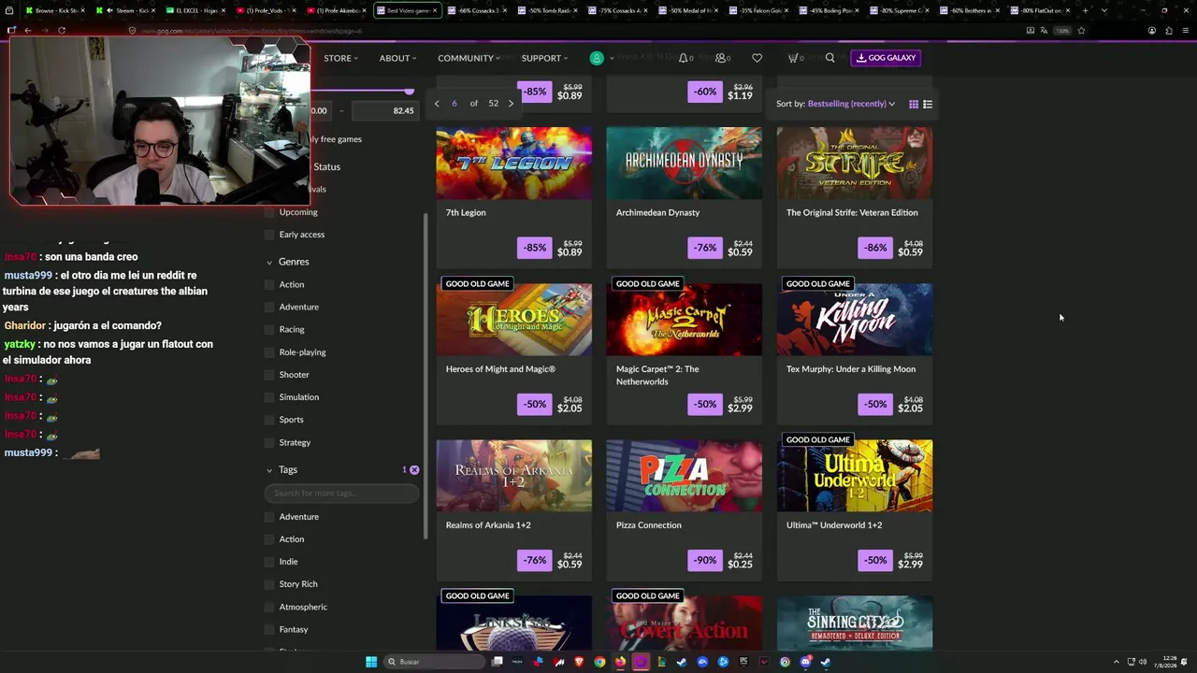Open the Windows Start menu
The image size is (1197, 673).
[x=371, y=662]
